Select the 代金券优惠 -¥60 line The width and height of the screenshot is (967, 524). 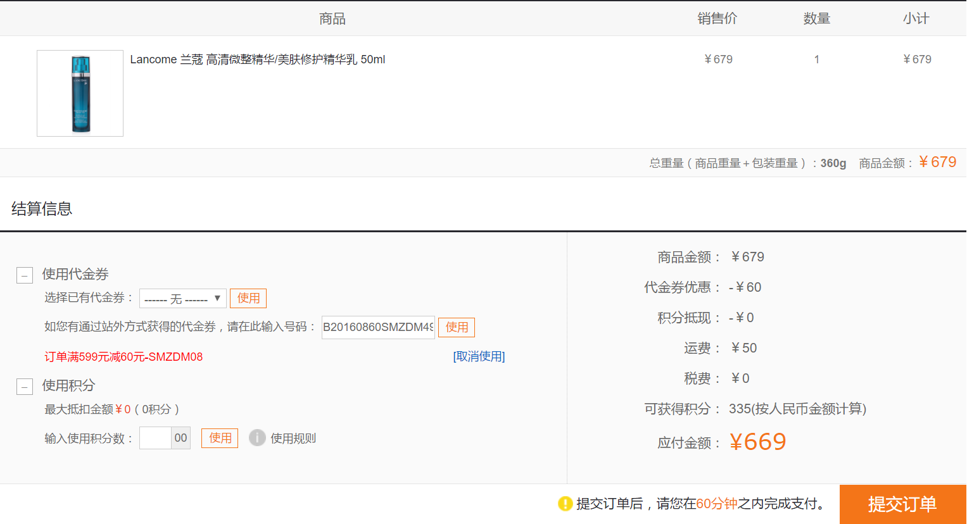pos(703,287)
